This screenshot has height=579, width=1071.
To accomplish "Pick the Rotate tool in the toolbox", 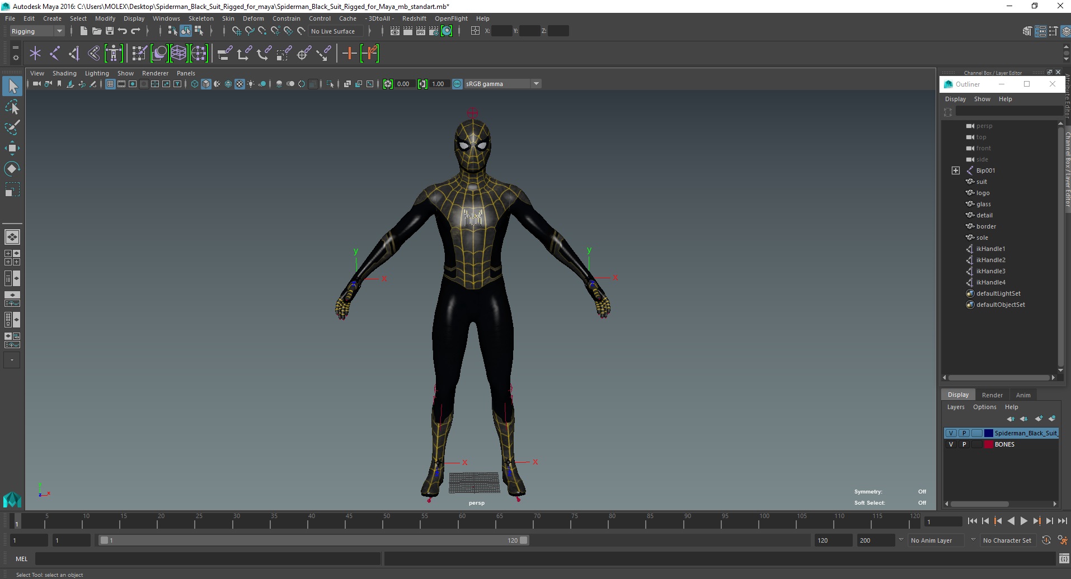I will coord(12,169).
